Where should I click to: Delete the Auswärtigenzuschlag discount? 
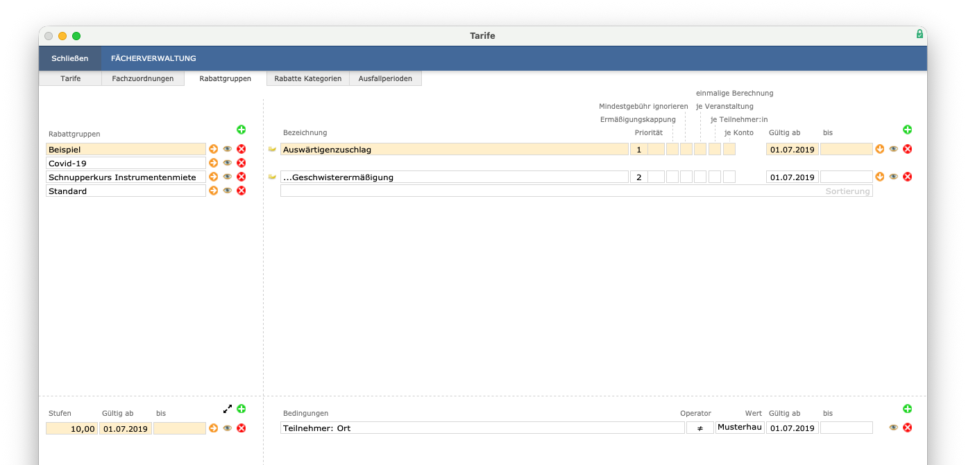pyautogui.click(x=907, y=148)
